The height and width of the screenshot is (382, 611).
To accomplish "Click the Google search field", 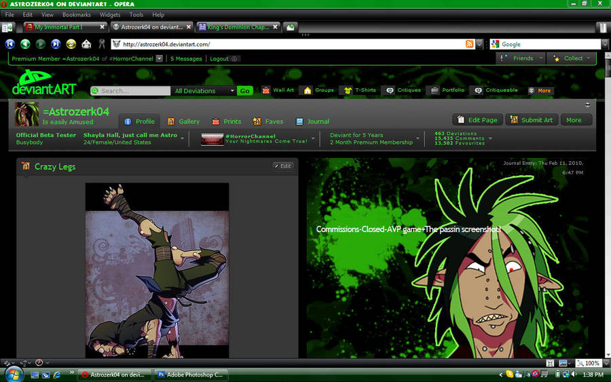I will [545, 44].
